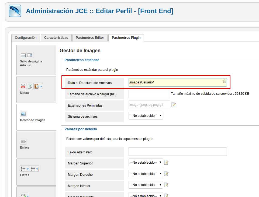Viewport: 259px width, 197px height.
Task: Click the copy icon in Notas
Action: [x=30, y=86]
